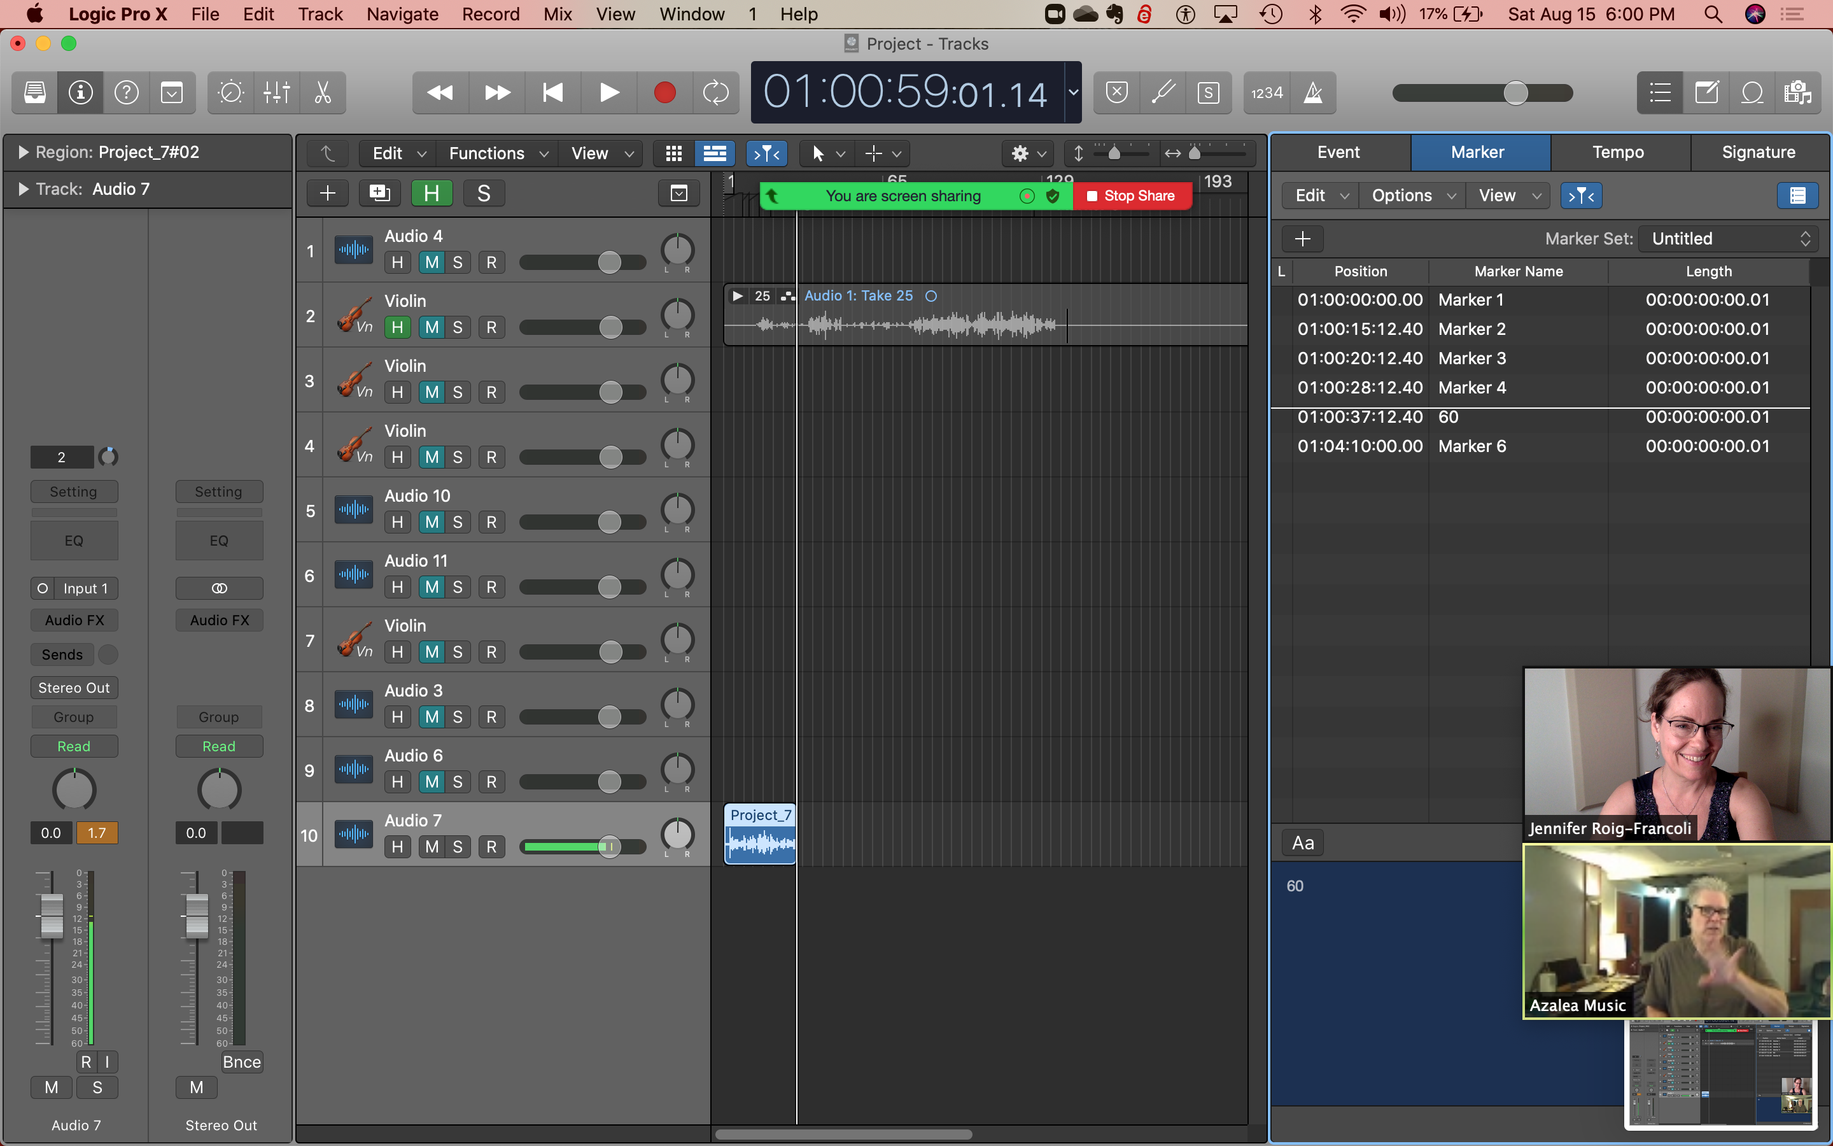Image resolution: width=1833 pixels, height=1146 pixels.
Task: Click the Rewind transport button
Action: click(440, 92)
